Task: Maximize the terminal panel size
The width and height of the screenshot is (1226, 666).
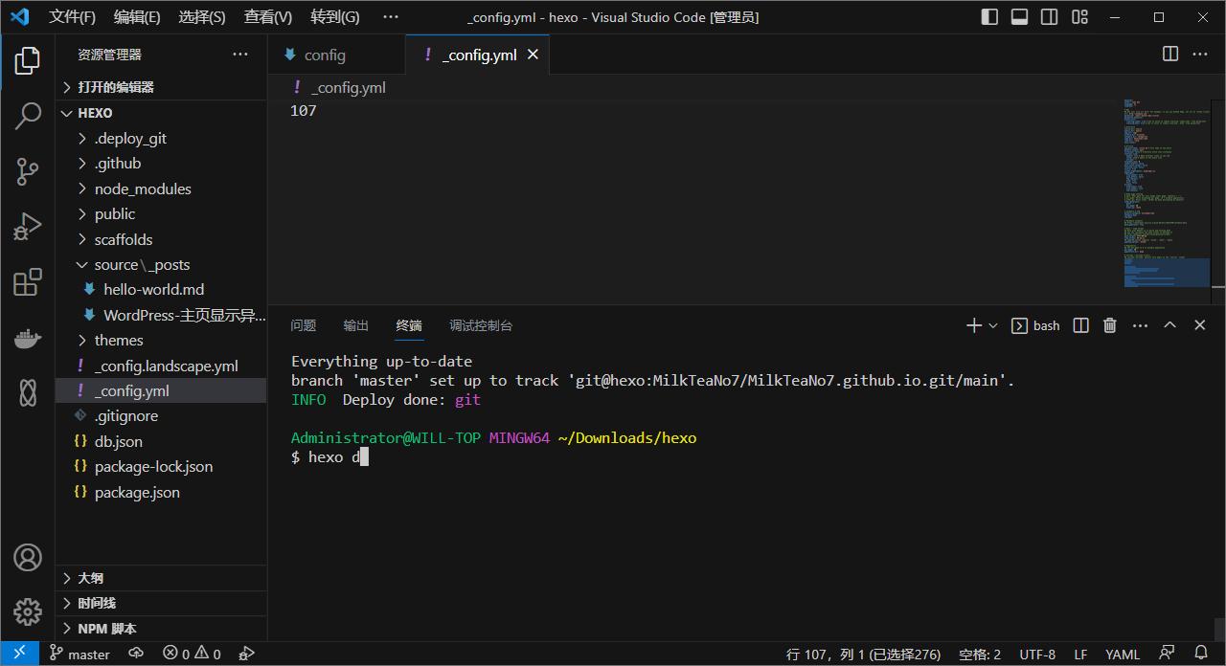Action: (1169, 325)
